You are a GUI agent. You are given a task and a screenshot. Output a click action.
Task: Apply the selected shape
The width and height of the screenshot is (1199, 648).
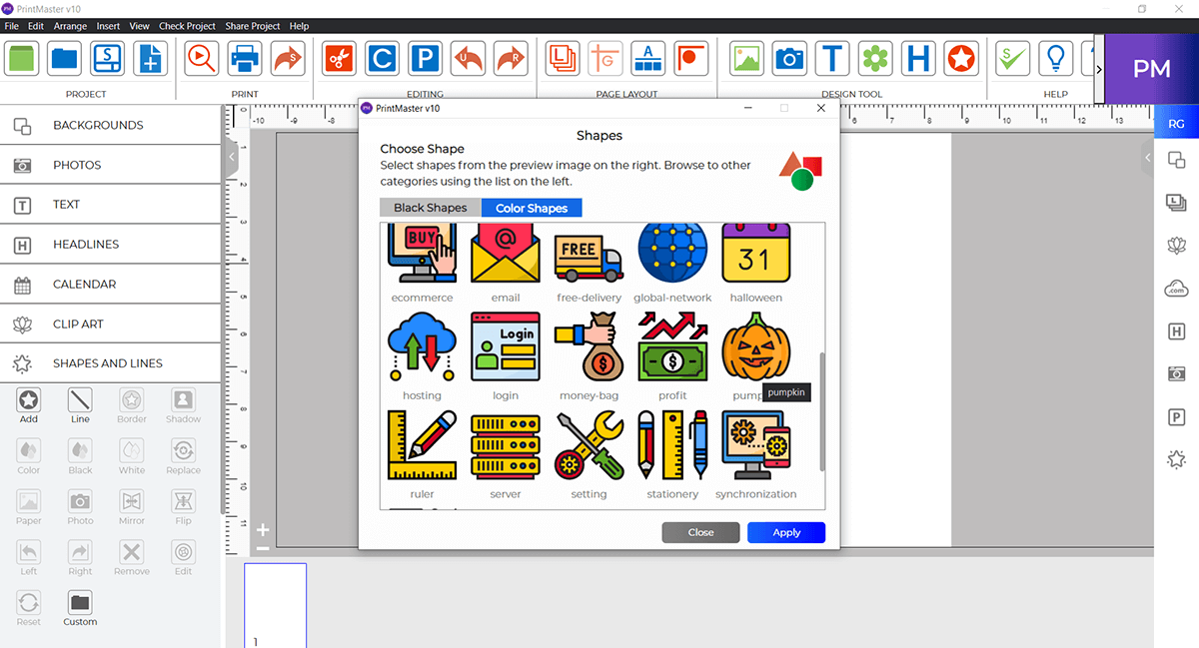[785, 532]
